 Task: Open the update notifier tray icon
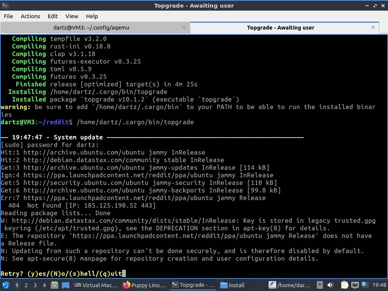[364, 284]
